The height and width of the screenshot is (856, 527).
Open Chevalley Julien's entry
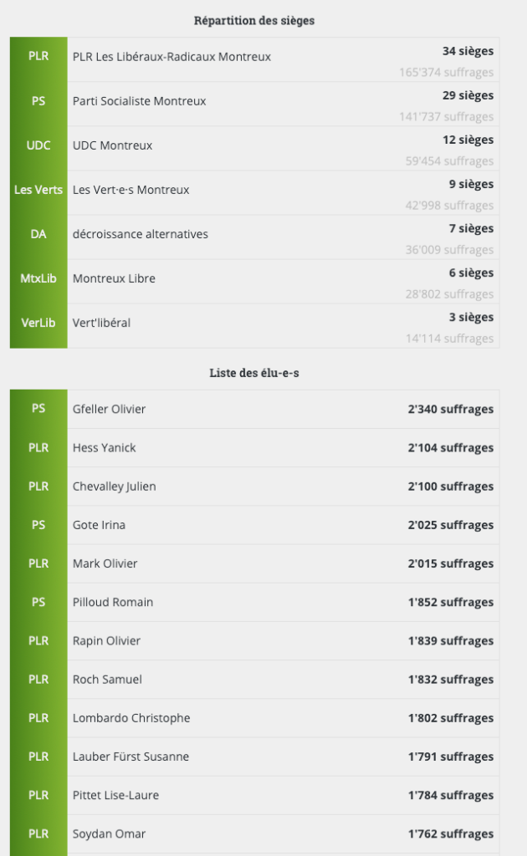click(114, 487)
